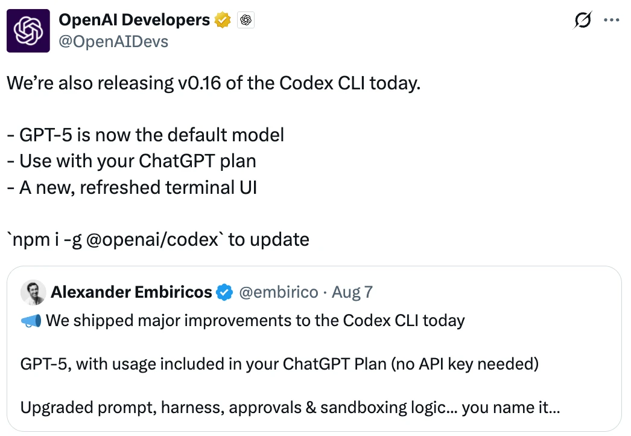Viewport: 631px width, 436px height.
Task: Click the "Upgraded prompt, harness, approvals" line
Action: [290, 408]
